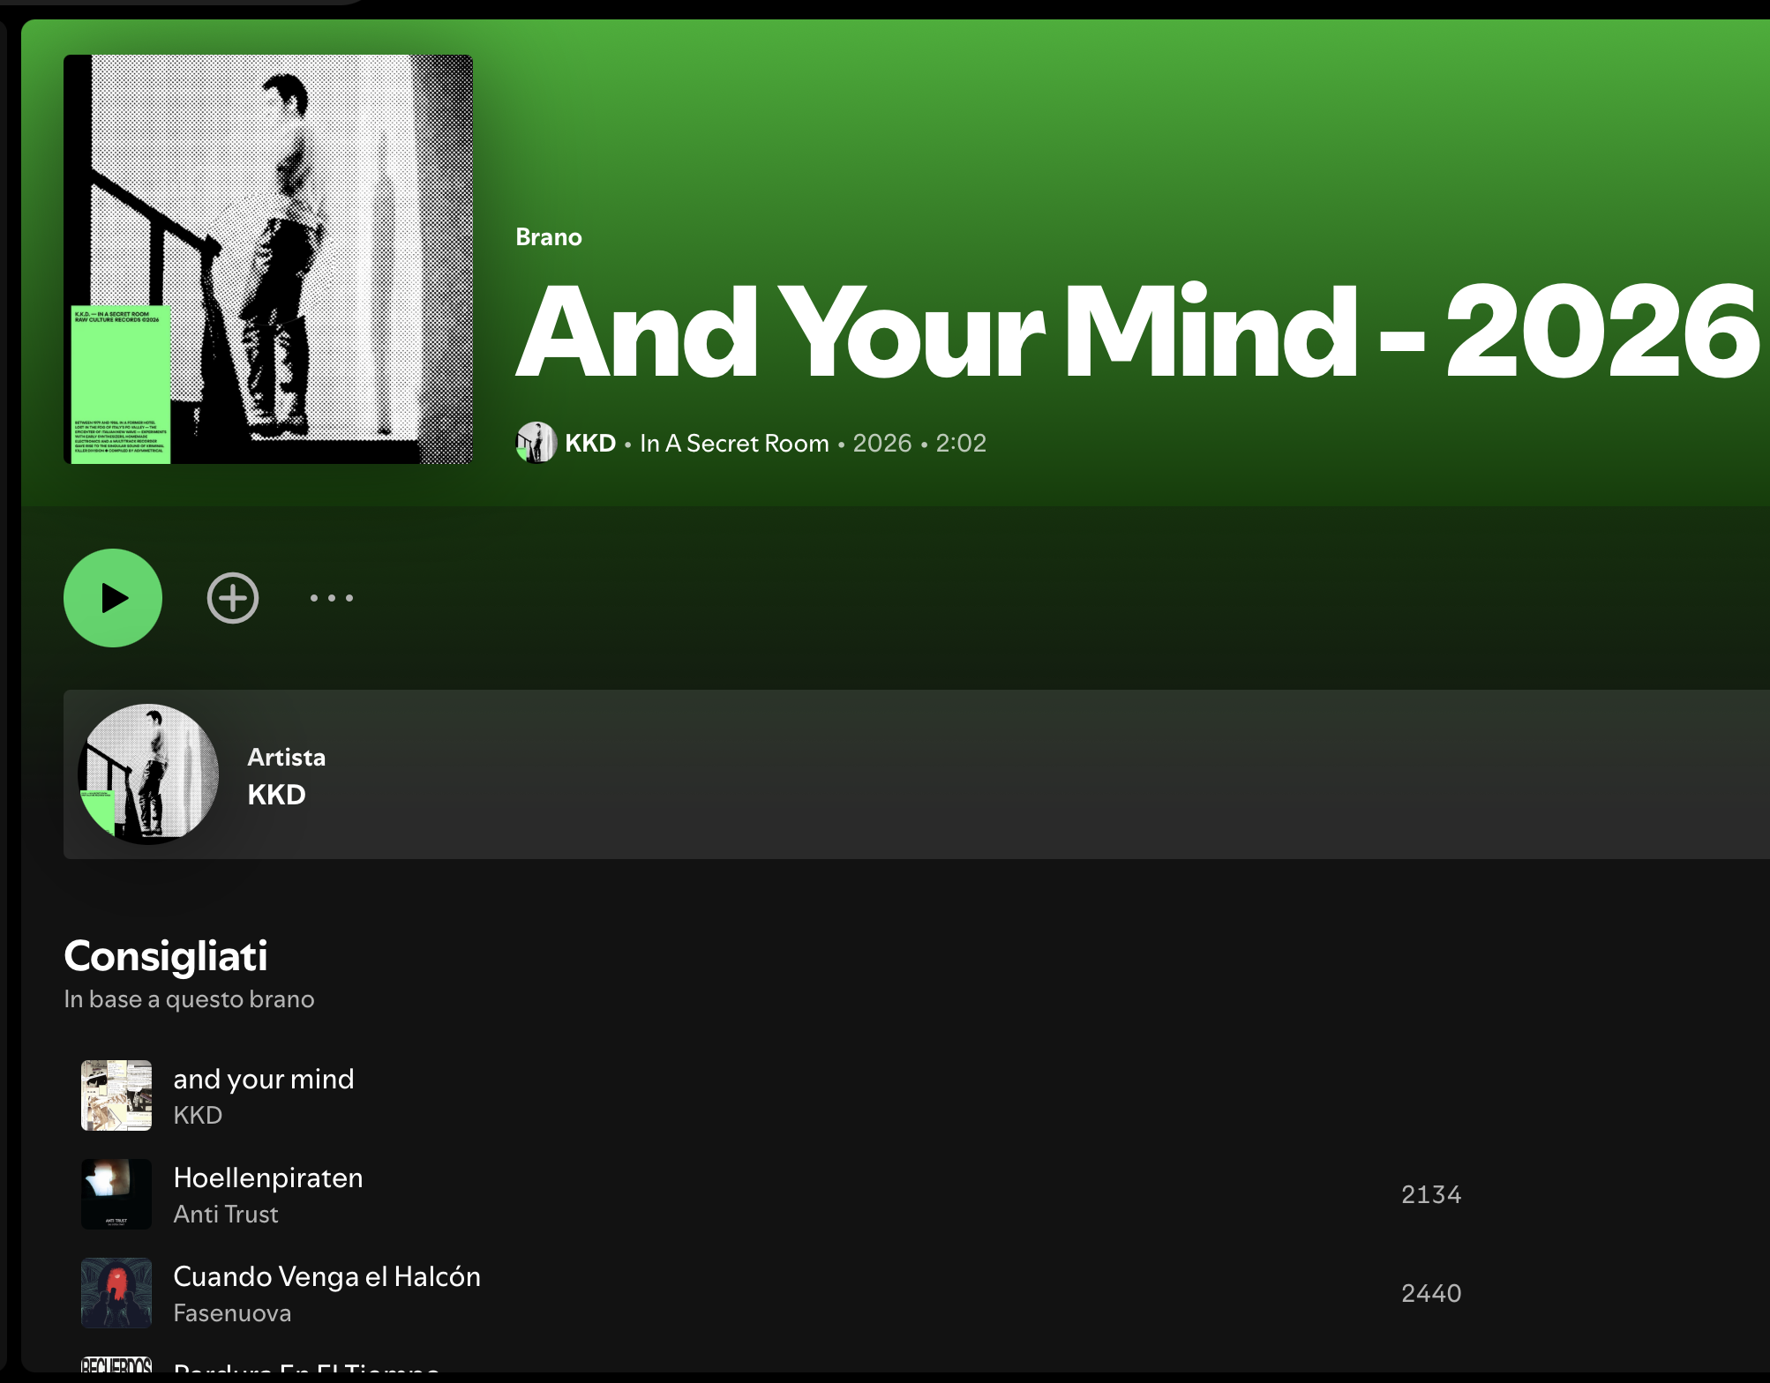Select recommended track and your mind

(264, 1079)
